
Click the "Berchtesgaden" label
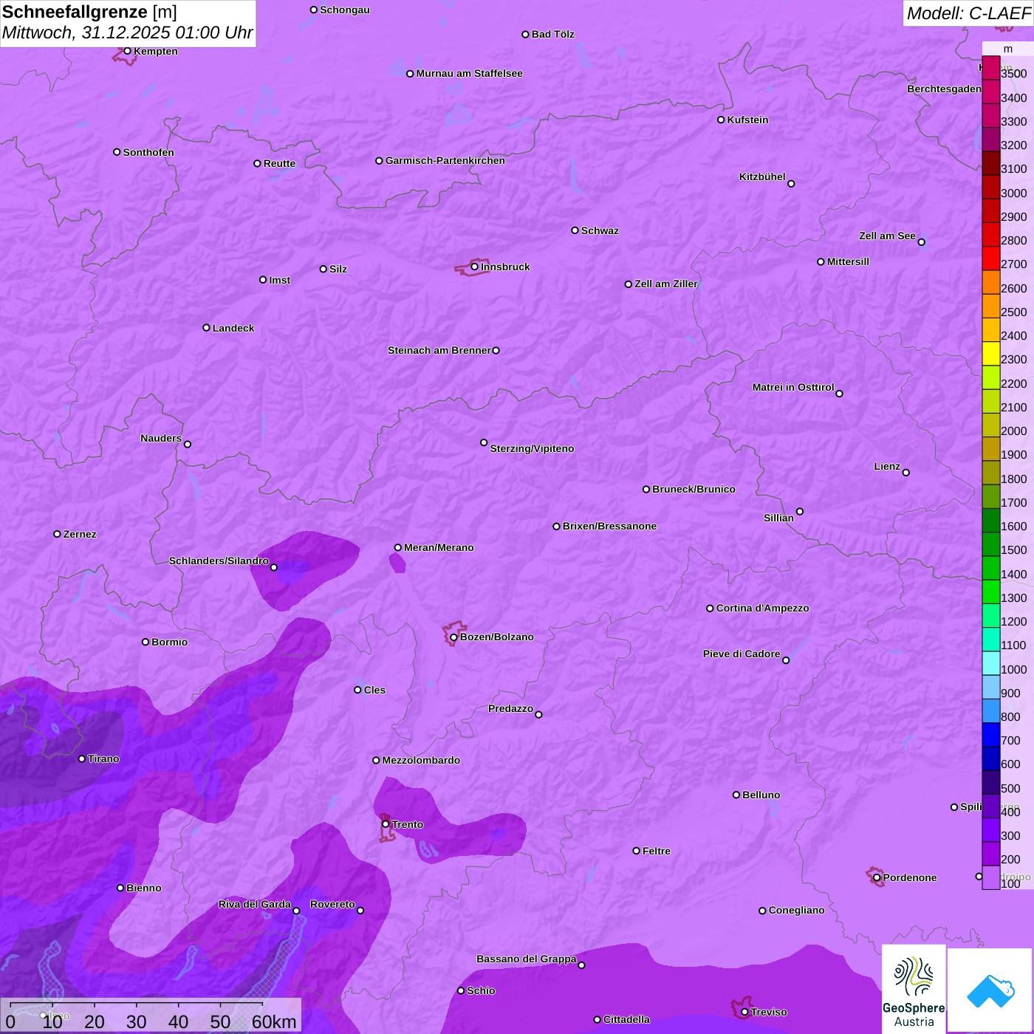coord(944,89)
